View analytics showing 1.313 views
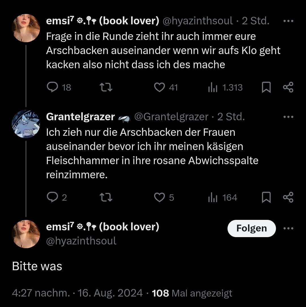The height and width of the screenshot is (307, 306). [x=212, y=88]
